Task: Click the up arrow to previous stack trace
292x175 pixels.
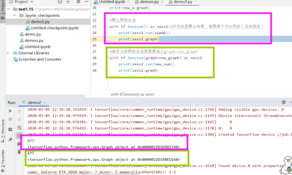Action: coord(19,111)
